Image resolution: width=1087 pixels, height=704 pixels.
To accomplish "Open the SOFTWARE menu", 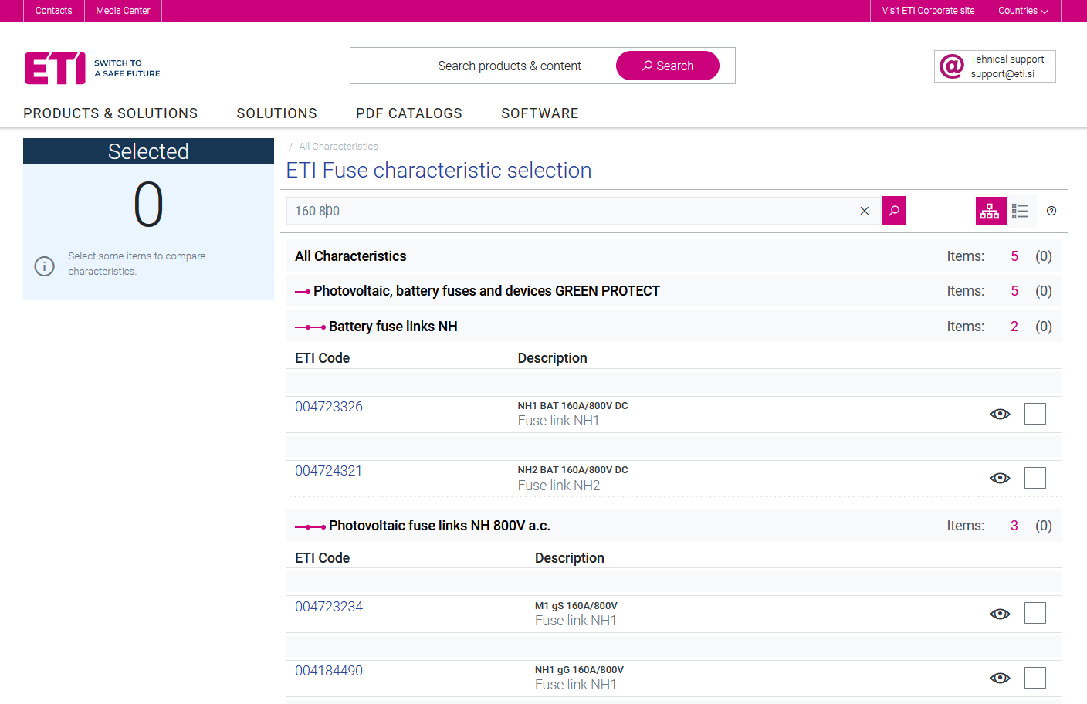I will point(539,113).
